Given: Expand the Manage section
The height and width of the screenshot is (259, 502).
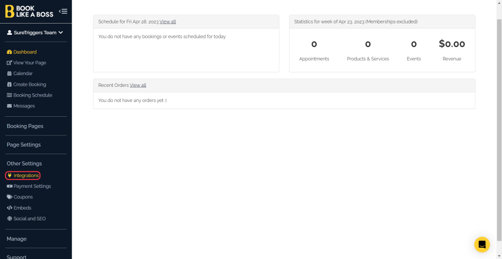Looking at the screenshot, I should tap(17, 239).
